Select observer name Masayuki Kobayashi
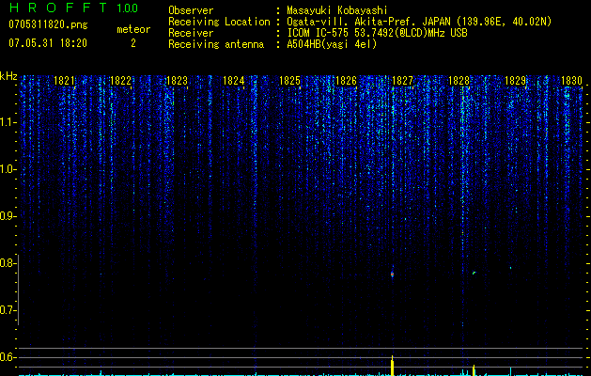 [337, 10]
